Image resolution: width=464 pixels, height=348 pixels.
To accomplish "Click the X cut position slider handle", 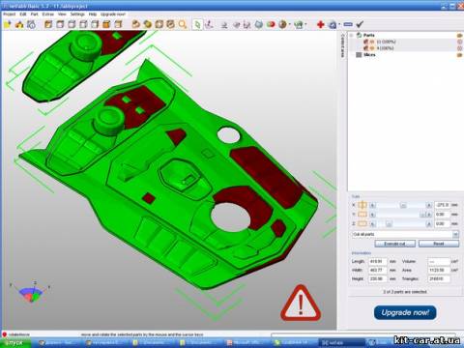I will 403,205.
